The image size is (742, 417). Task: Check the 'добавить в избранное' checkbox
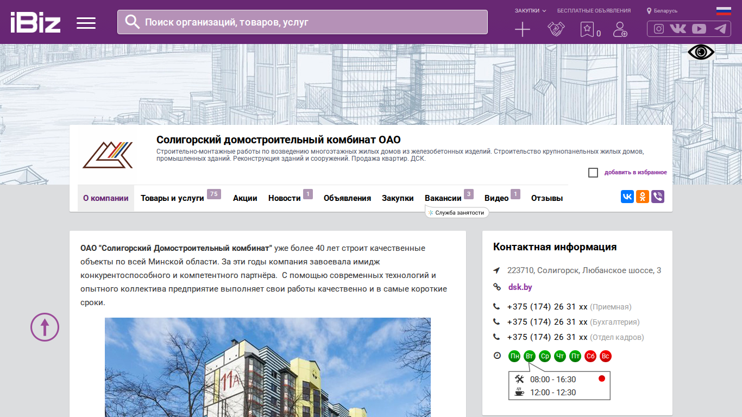coord(593,173)
